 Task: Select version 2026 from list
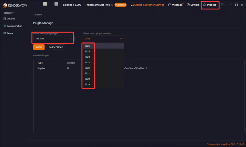103,46
